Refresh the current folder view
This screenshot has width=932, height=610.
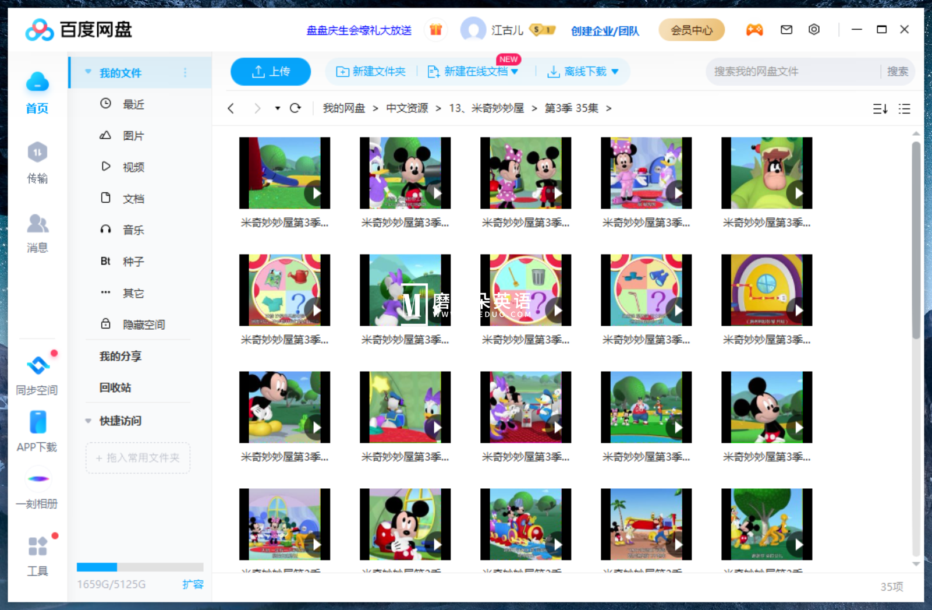click(x=296, y=108)
